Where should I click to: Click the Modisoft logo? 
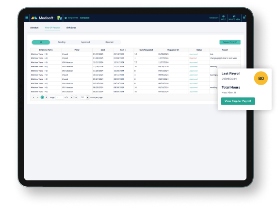click(x=43, y=18)
